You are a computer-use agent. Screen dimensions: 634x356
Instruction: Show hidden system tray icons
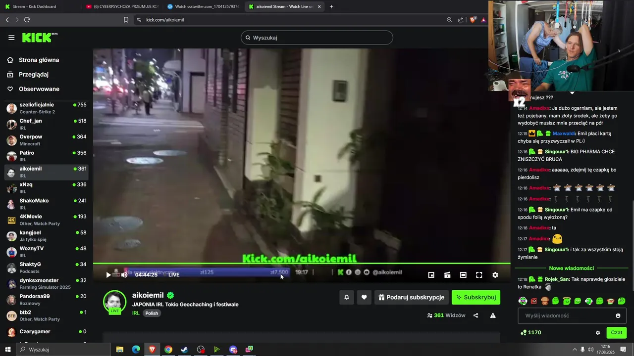point(575,350)
